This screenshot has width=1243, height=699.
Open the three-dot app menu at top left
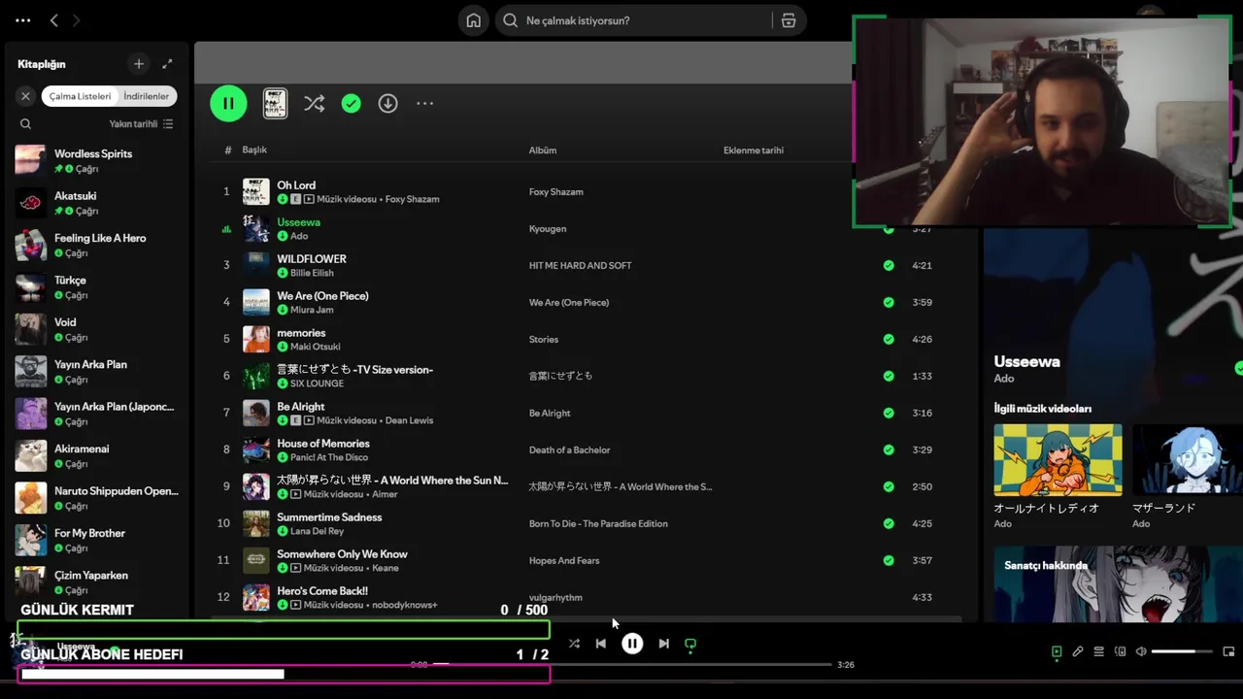point(23,20)
